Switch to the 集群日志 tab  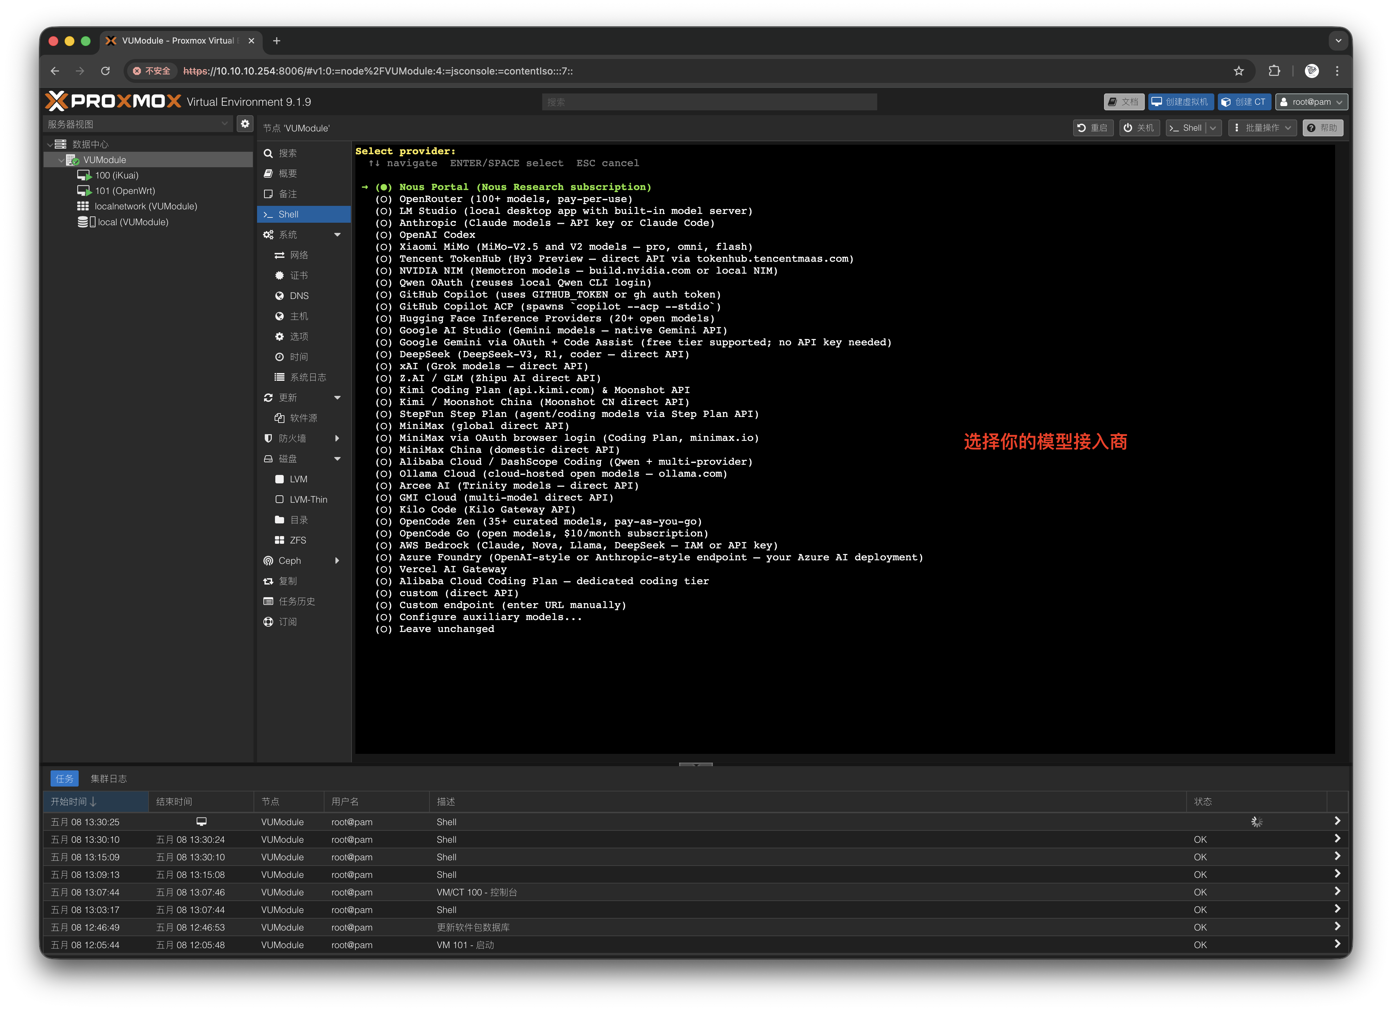(109, 779)
